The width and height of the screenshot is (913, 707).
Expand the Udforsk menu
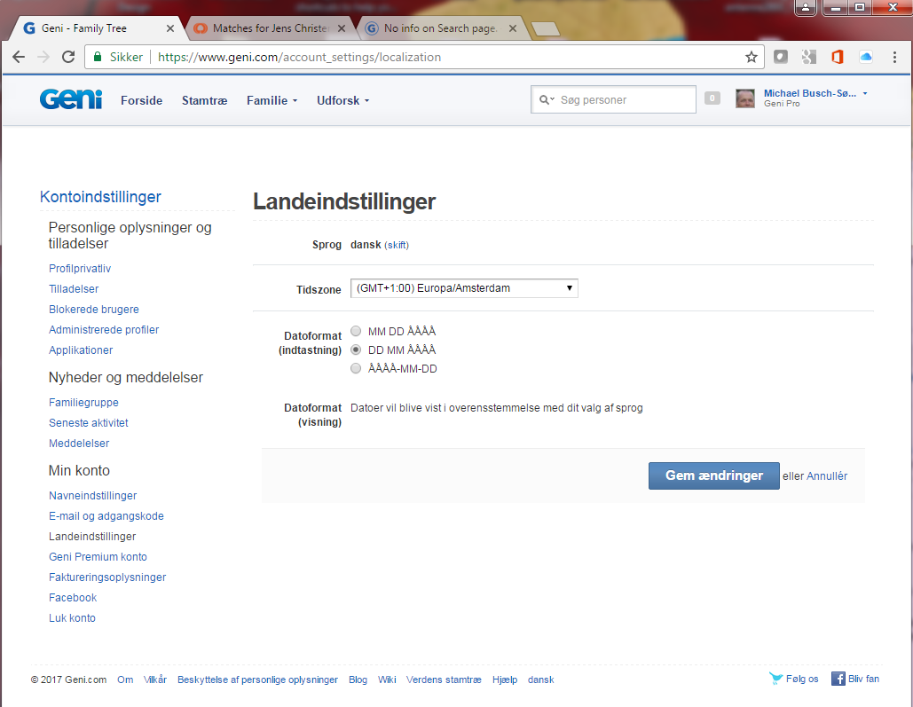tap(342, 100)
